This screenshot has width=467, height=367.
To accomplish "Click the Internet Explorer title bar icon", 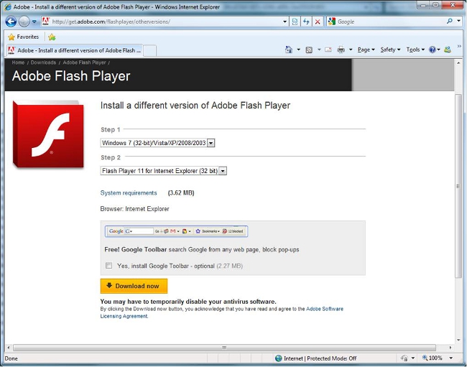I will click(x=8, y=7).
